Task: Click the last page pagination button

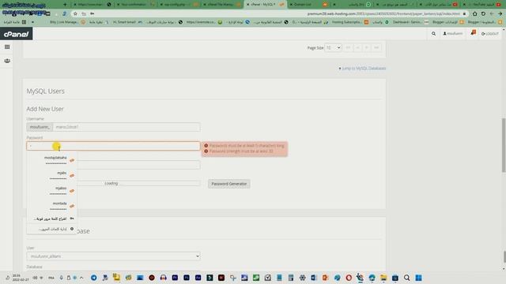Action: 376,47
